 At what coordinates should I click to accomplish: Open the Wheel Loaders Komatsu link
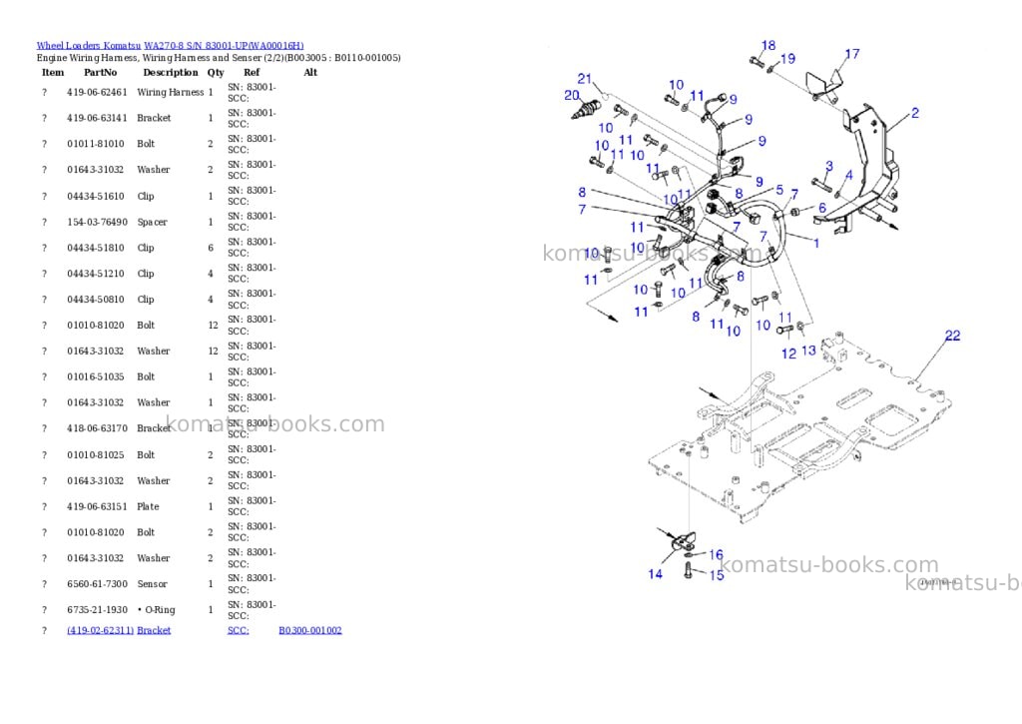[x=88, y=46]
